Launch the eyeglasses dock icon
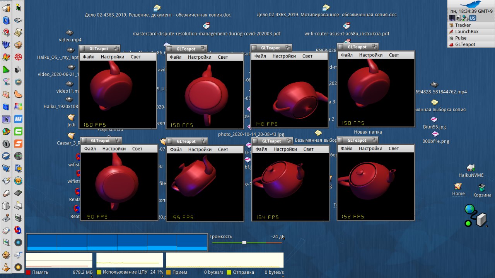Viewport: 495px width, 278px height. tap(18, 21)
